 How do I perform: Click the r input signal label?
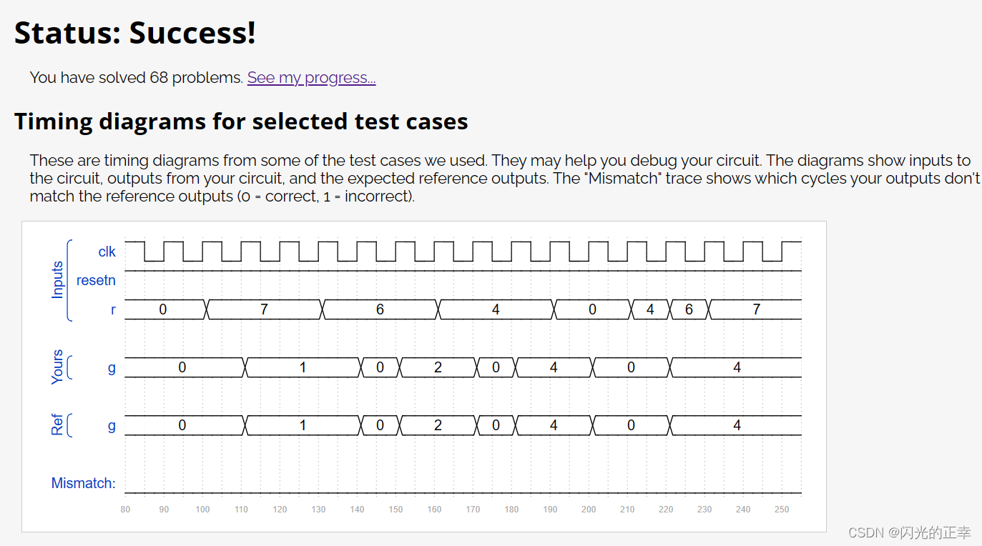pyautogui.click(x=111, y=309)
